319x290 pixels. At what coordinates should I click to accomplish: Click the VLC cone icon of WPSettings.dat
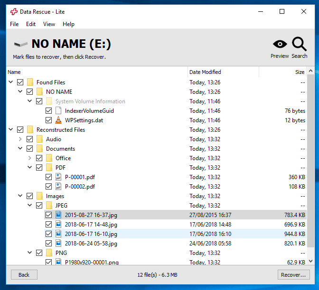58,120
